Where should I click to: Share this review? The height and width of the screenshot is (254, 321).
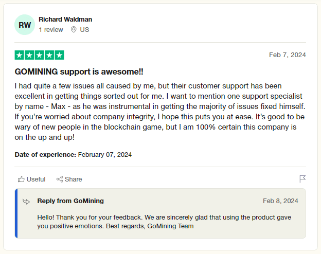click(69, 179)
